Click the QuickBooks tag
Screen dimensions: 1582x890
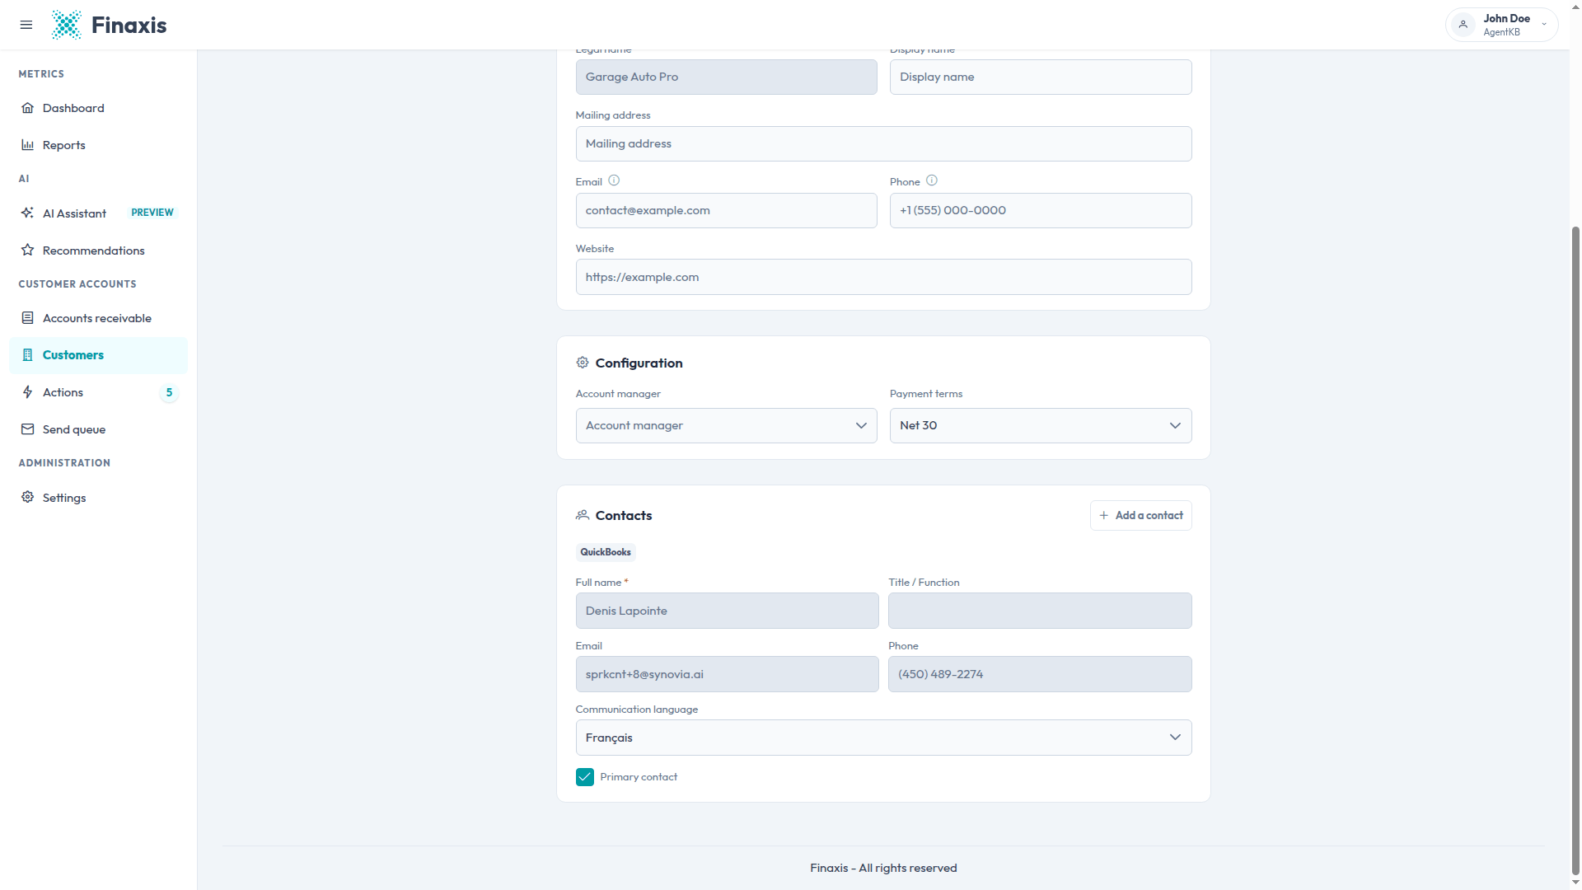(606, 552)
